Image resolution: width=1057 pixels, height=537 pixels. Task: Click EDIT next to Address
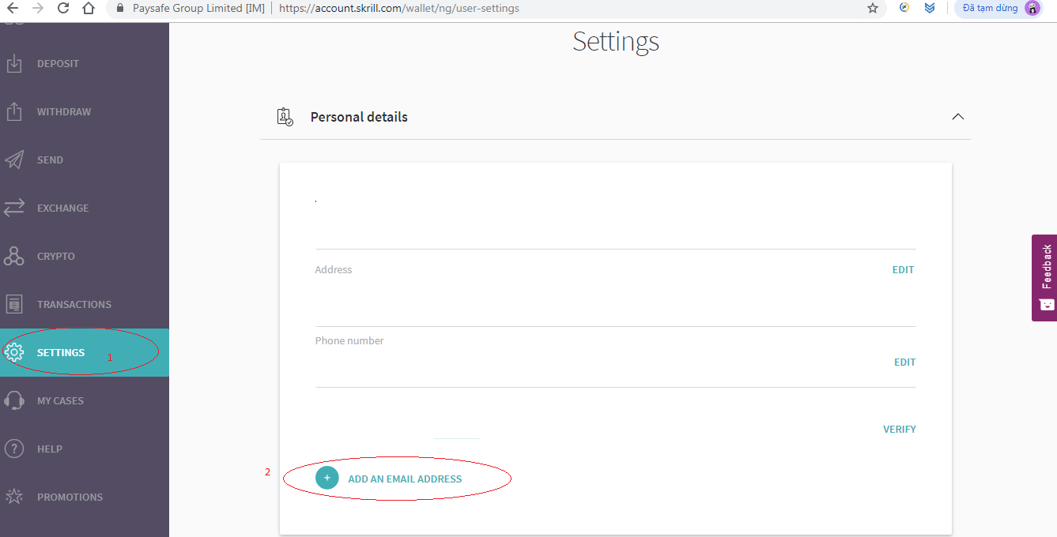[x=903, y=270]
